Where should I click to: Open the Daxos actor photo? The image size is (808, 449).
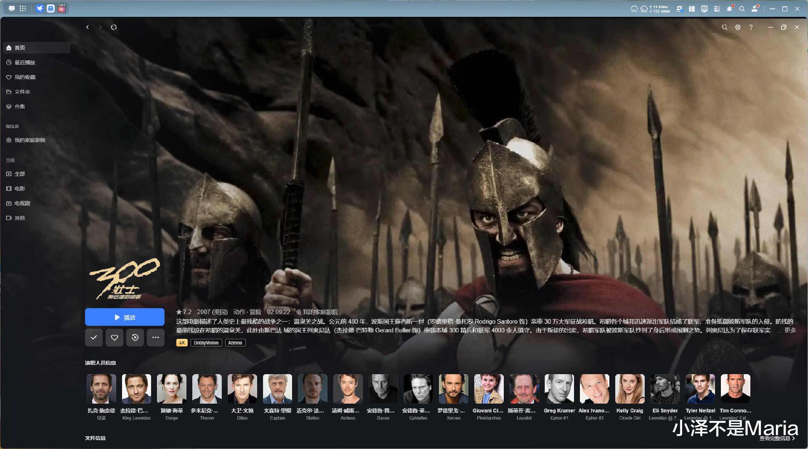[x=383, y=389]
